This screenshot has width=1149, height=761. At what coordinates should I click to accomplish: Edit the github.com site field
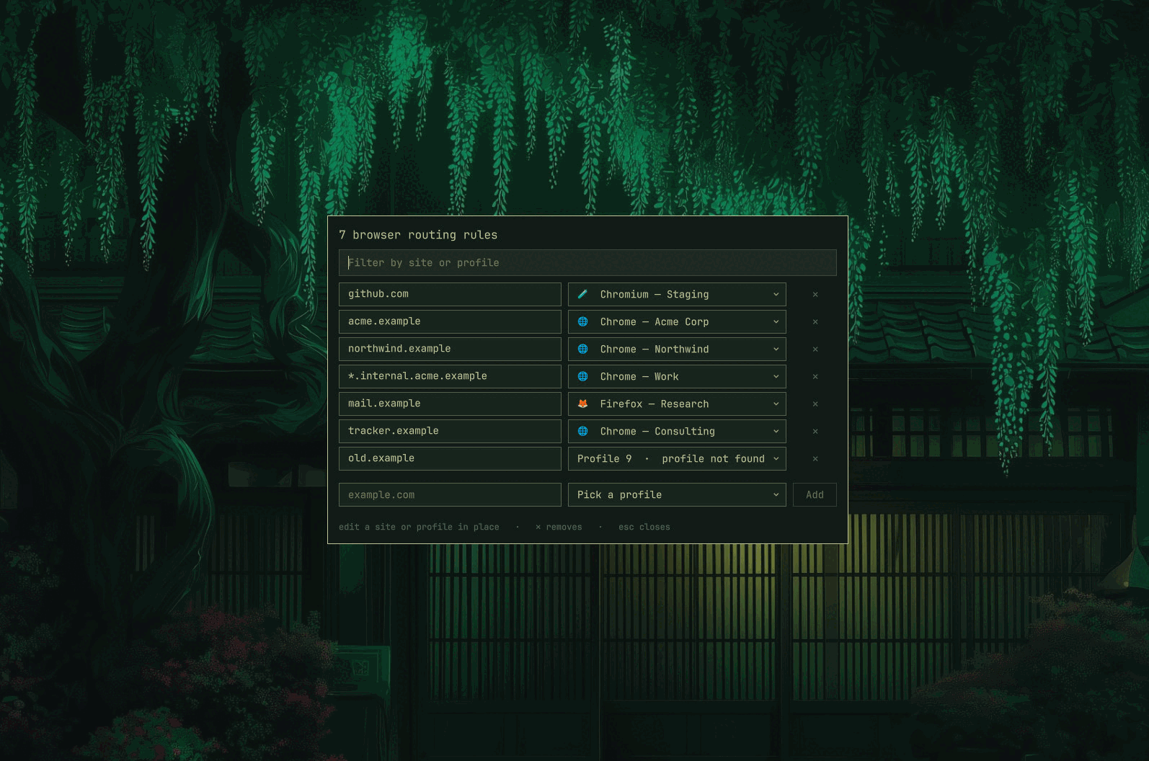(x=450, y=294)
